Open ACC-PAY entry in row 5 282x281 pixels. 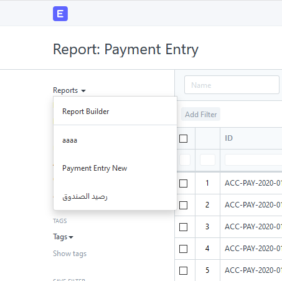coord(253,270)
